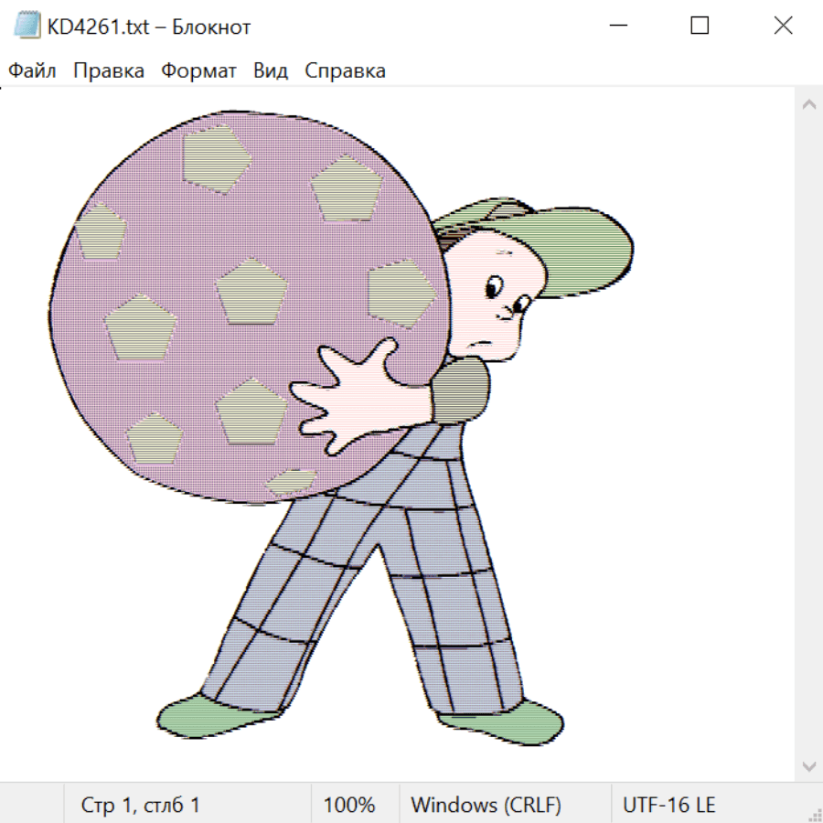Click the scroll up arrow
Screen dimensions: 823x823
tap(808, 104)
